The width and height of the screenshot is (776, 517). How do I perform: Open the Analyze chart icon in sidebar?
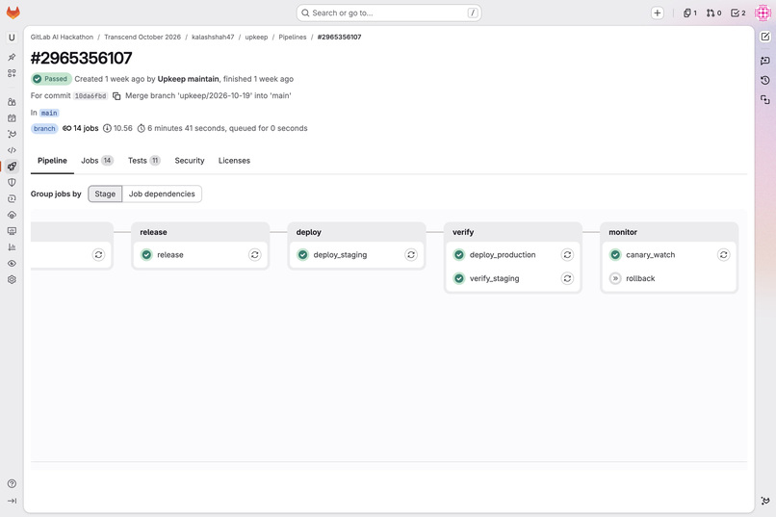(x=12, y=246)
